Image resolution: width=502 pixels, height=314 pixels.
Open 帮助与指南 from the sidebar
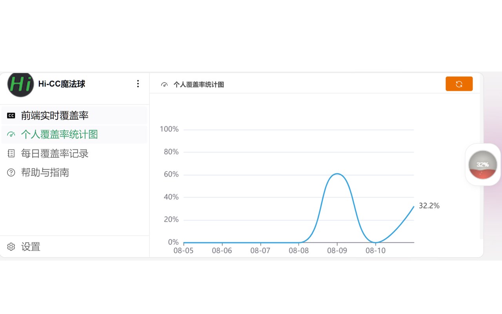(x=45, y=172)
